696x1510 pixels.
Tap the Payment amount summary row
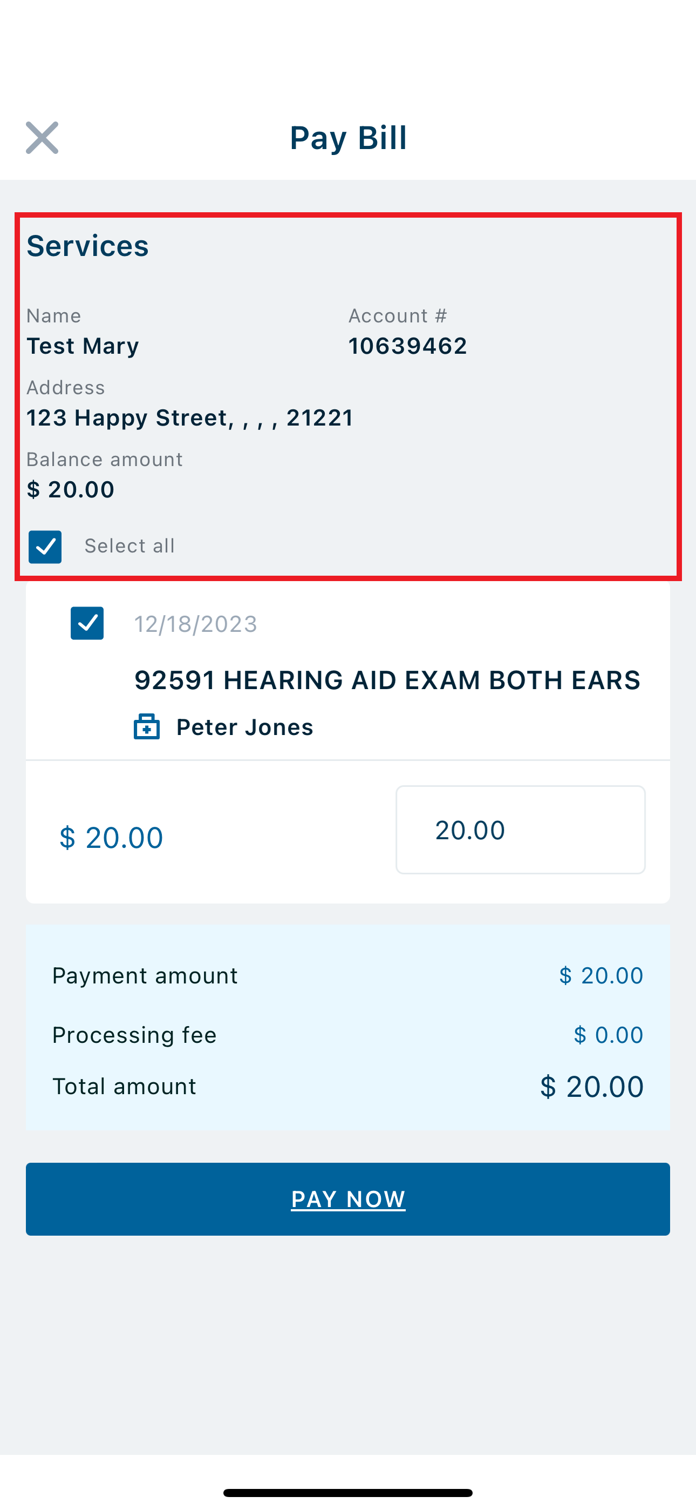point(348,975)
